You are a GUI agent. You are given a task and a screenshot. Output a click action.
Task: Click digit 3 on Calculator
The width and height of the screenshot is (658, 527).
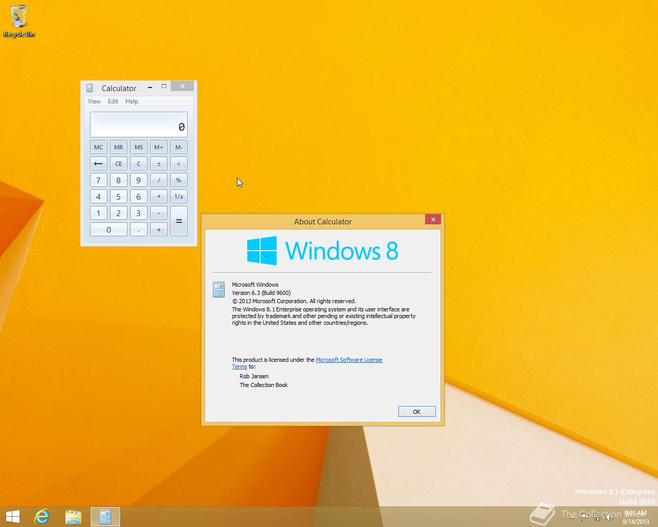coord(139,213)
